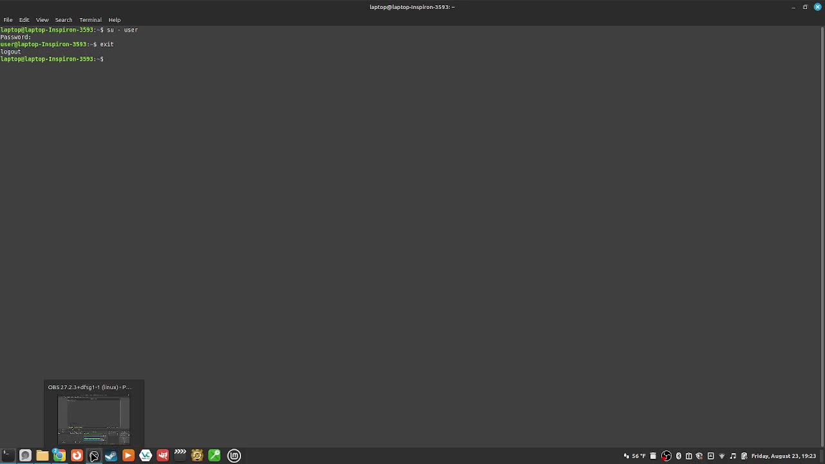This screenshot has height=464, width=825.
Task: Click the power battery tray icon
Action: 744,456
